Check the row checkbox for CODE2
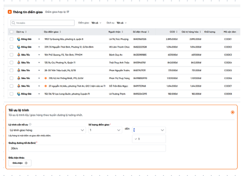The image size is (242, 176). [x=12, y=47]
